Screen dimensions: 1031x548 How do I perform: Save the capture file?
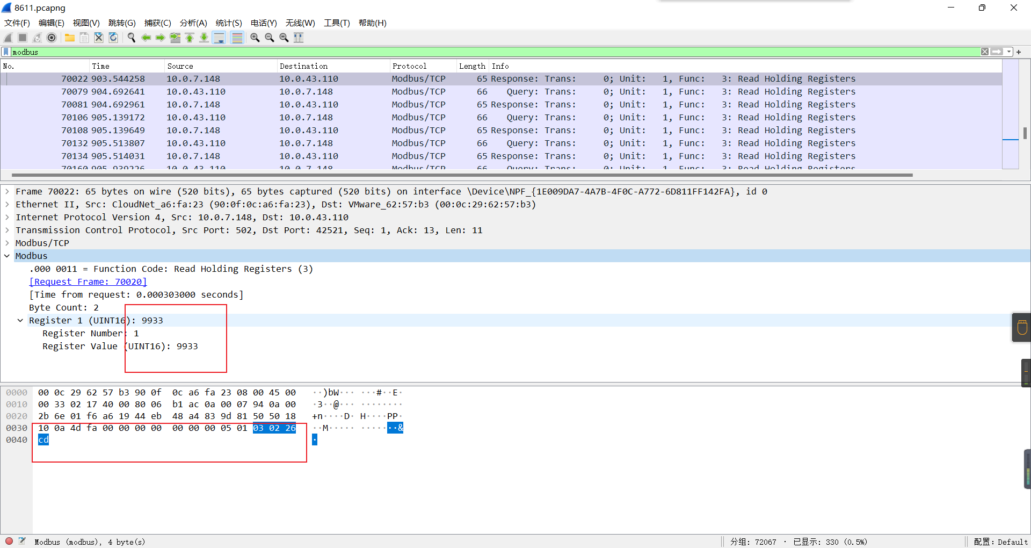pos(84,38)
